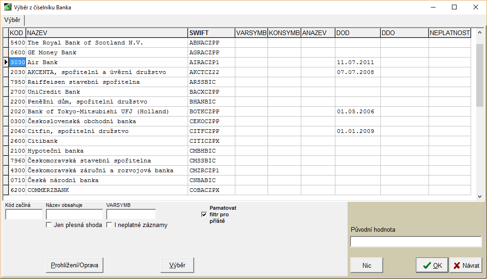Click the KOD column header
Screen dimensions: 487x279
17,33
